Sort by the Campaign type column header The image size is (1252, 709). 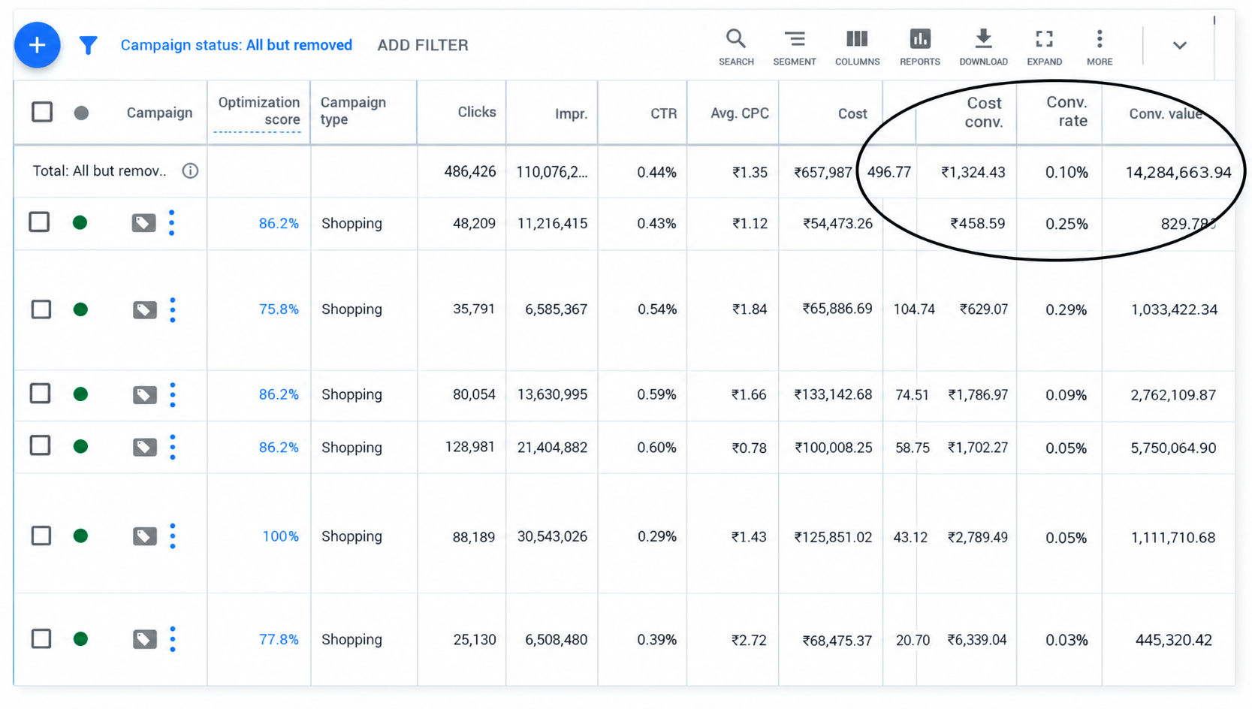tap(353, 111)
